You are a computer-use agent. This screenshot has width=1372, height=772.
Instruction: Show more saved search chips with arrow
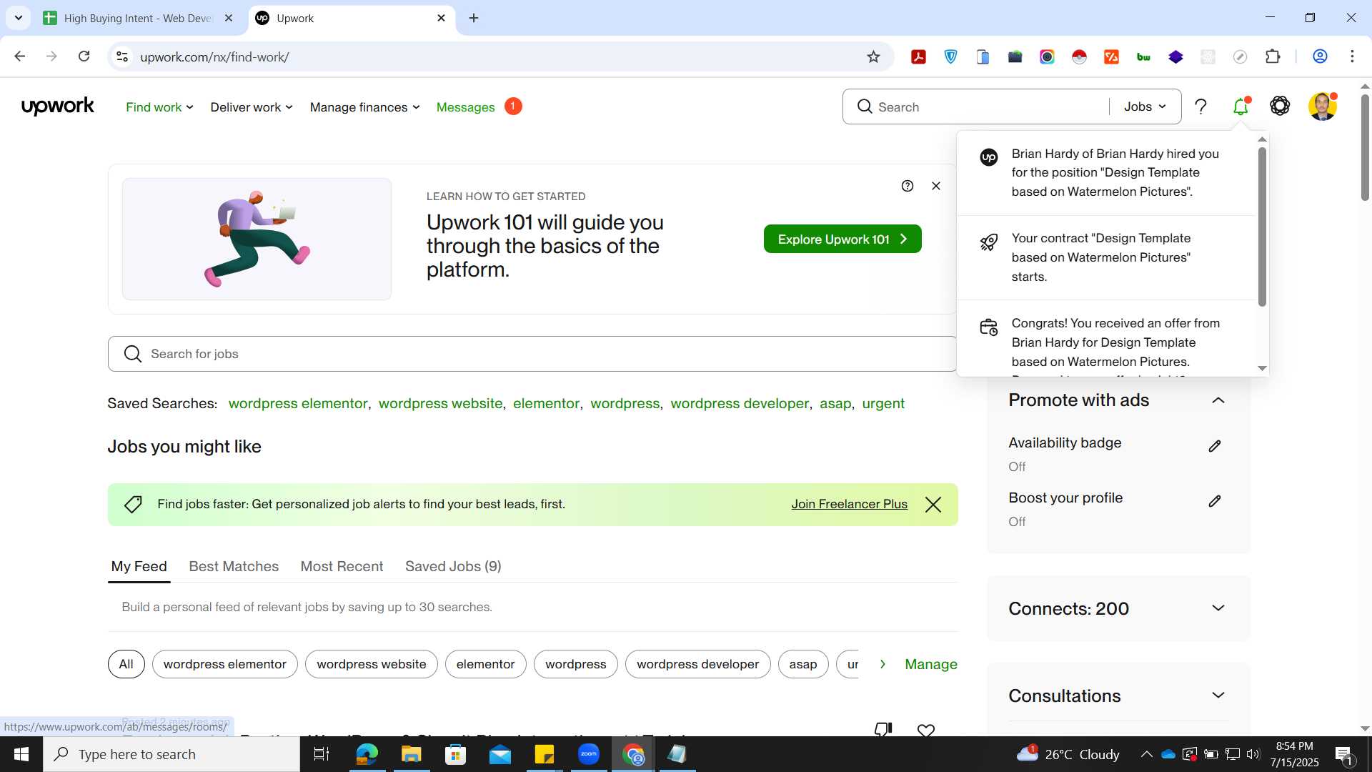(x=883, y=664)
